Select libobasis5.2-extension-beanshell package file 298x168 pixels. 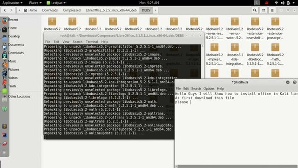(x=255, y=28)
